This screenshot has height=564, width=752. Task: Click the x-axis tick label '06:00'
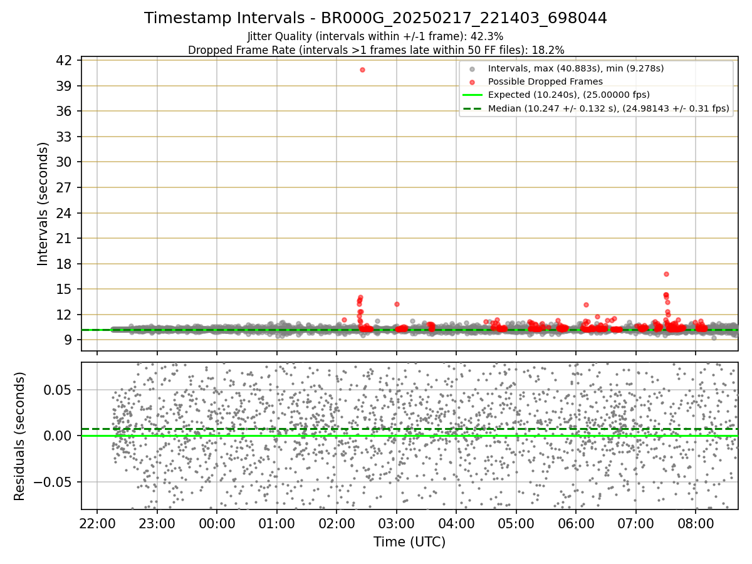click(576, 523)
